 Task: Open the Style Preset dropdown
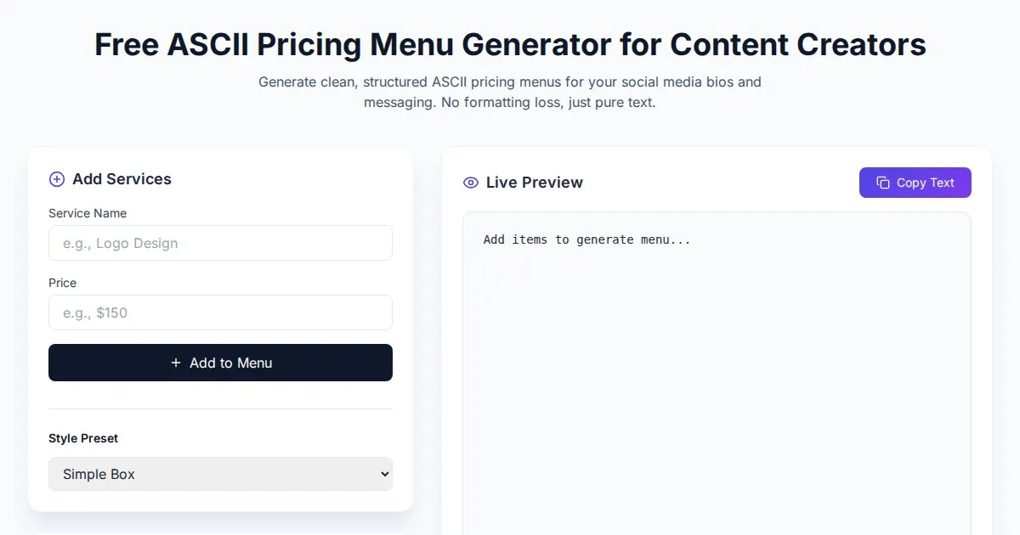coord(220,474)
